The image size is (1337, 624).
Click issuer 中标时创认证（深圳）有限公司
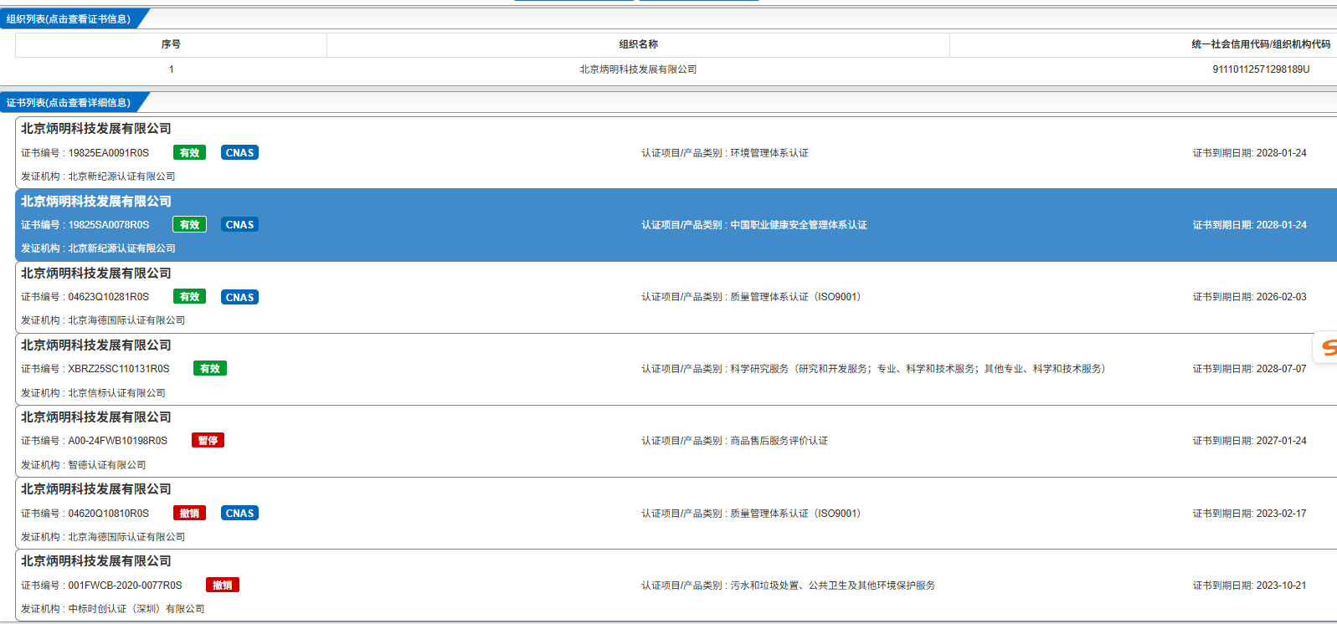click(x=136, y=609)
